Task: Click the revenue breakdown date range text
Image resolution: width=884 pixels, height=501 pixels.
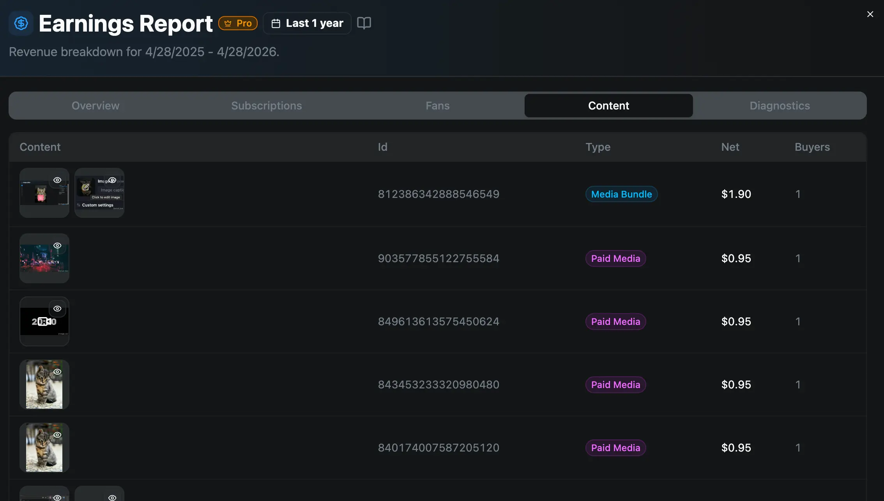Action: (x=144, y=52)
